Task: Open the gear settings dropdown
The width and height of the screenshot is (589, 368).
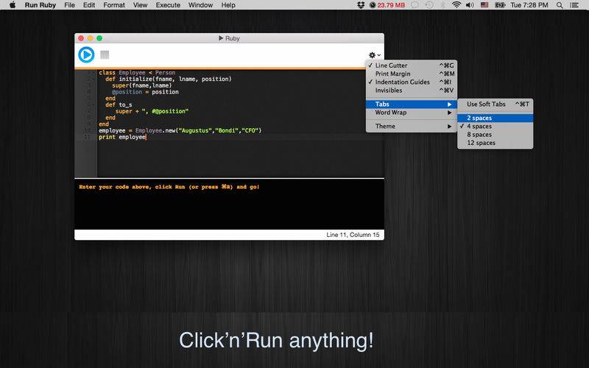Action: (x=375, y=55)
